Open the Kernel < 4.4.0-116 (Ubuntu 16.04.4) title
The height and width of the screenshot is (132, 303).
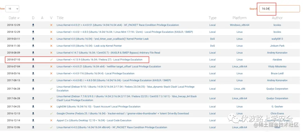(95, 73)
